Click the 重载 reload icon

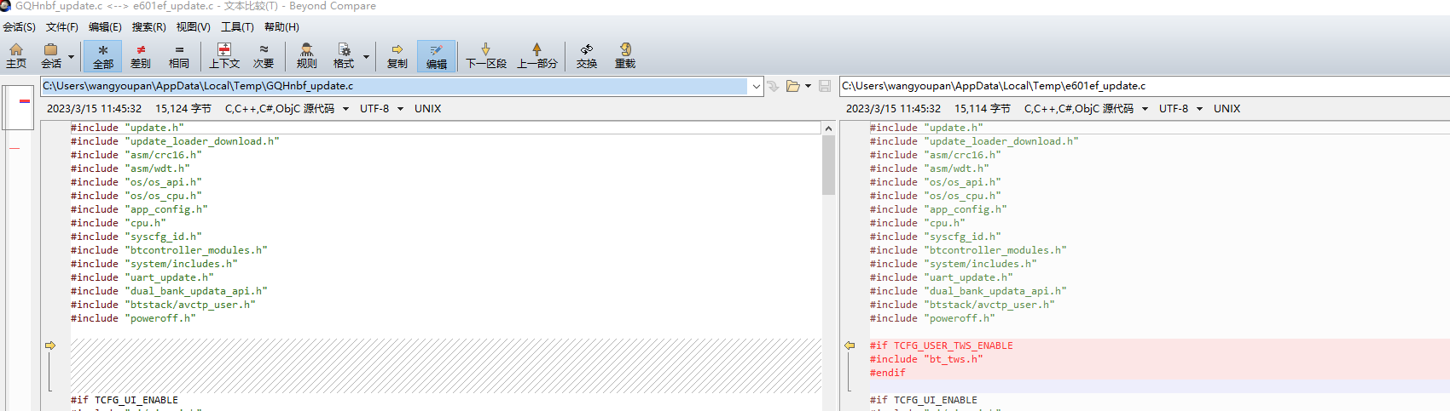pos(625,55)
